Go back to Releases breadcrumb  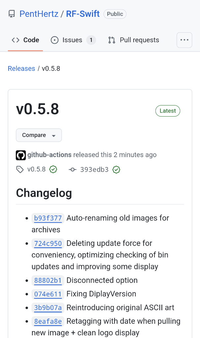coord(21,69)
